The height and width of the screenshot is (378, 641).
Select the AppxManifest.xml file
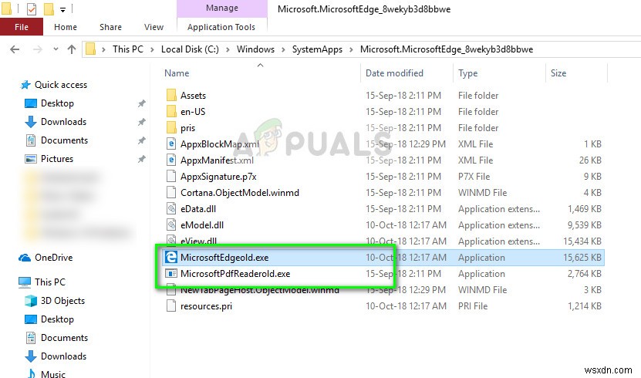pyautogui.click(x=217, y=160)
